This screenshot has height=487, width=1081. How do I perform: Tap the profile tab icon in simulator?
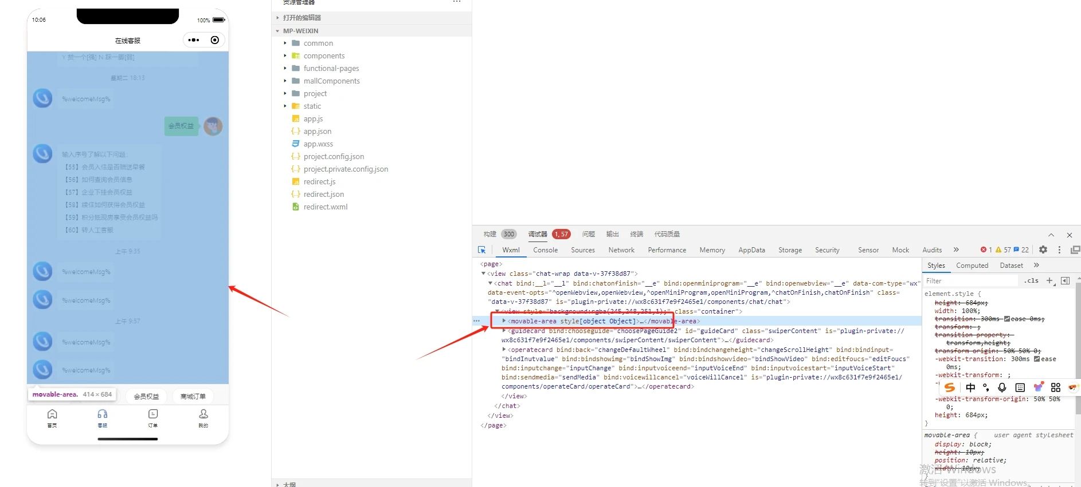203,414
